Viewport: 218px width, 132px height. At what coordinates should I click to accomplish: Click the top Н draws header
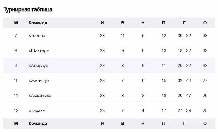143,23
